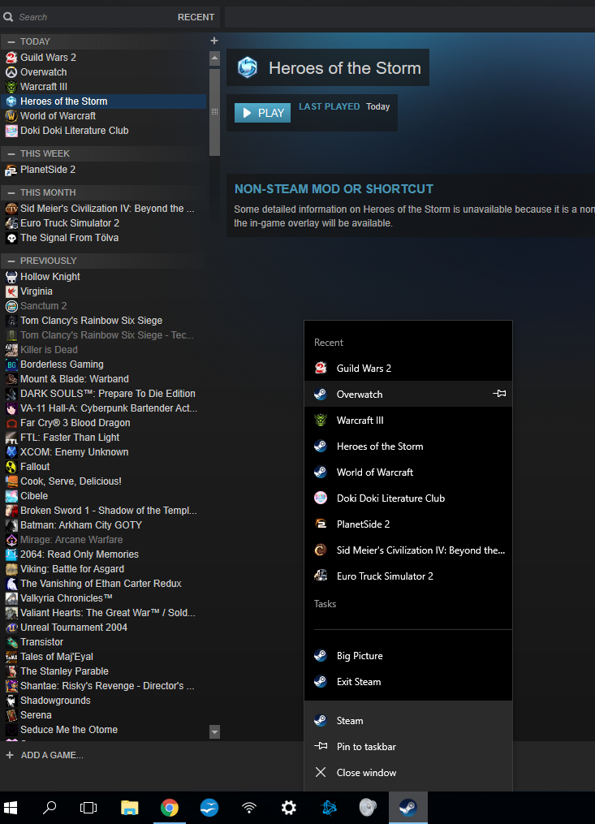This screenshot has width=595, height=824.
Task: Click Steam entry in jump list
Action: tap(407, 720)
